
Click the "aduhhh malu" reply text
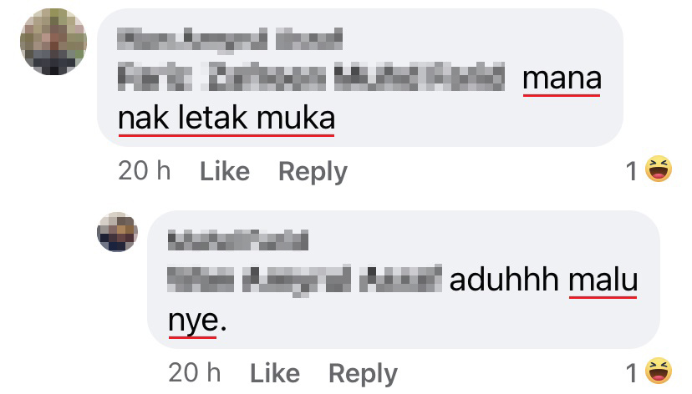(544, 280)
